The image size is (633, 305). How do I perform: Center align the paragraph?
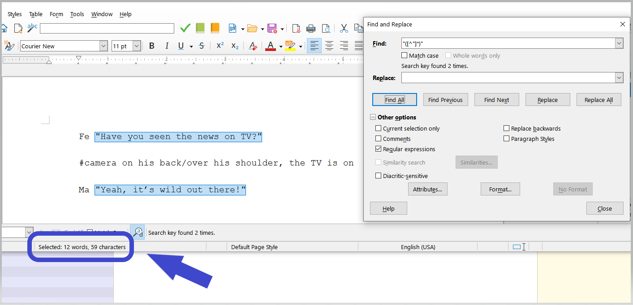pyautogui.click(x=329, y=46)
